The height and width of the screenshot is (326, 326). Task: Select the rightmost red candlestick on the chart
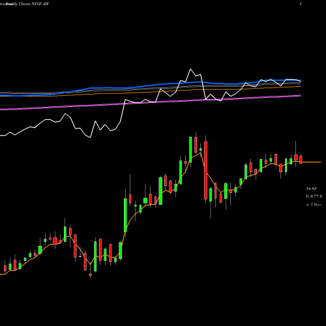point(301,159)
